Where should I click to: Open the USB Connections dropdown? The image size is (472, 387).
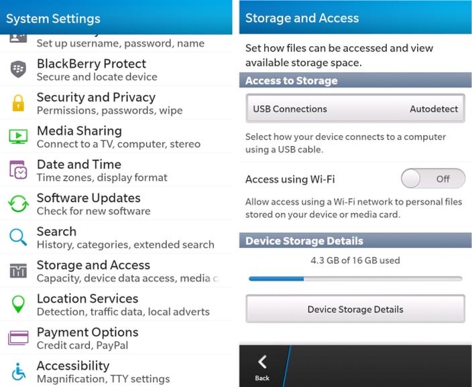355,108
